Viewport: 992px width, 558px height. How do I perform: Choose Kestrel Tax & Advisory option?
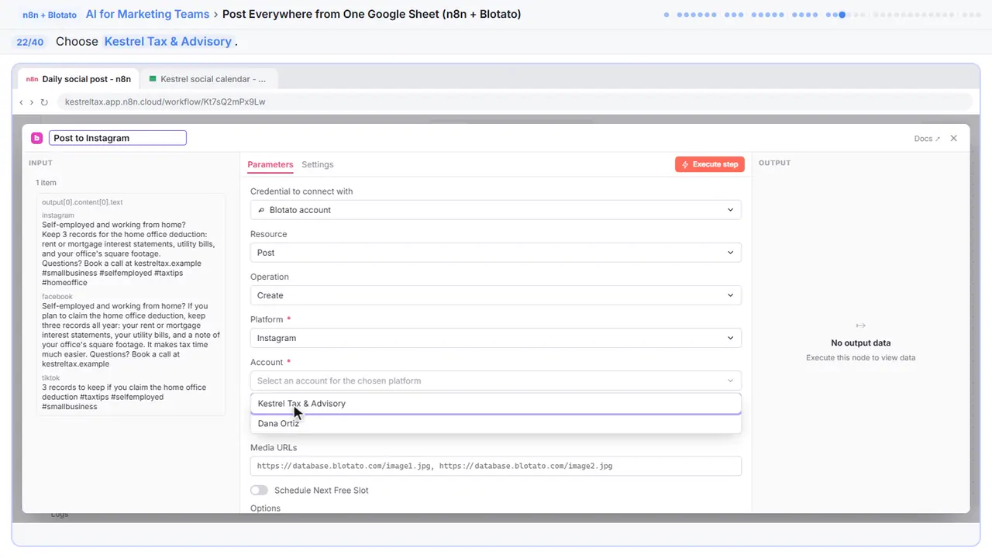[496, 404]
